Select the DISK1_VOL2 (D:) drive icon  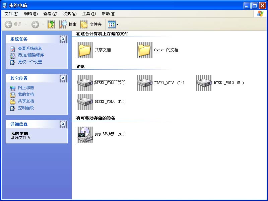coord(145,83)
